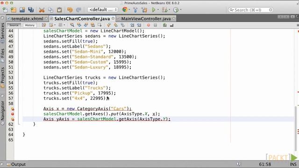Expand the editor Forward history dropdown arrow
This screenshot has width=299, height=168.
(64, 25)
